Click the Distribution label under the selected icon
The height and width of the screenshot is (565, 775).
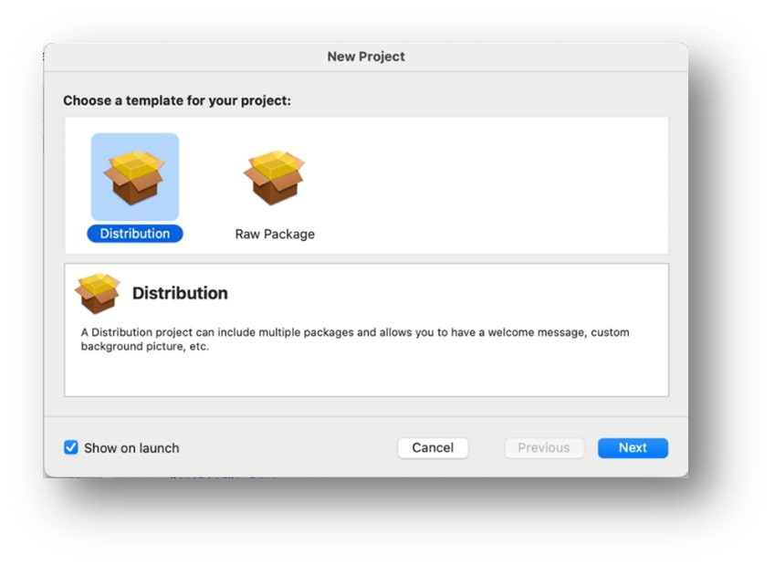tap(134, 233)
